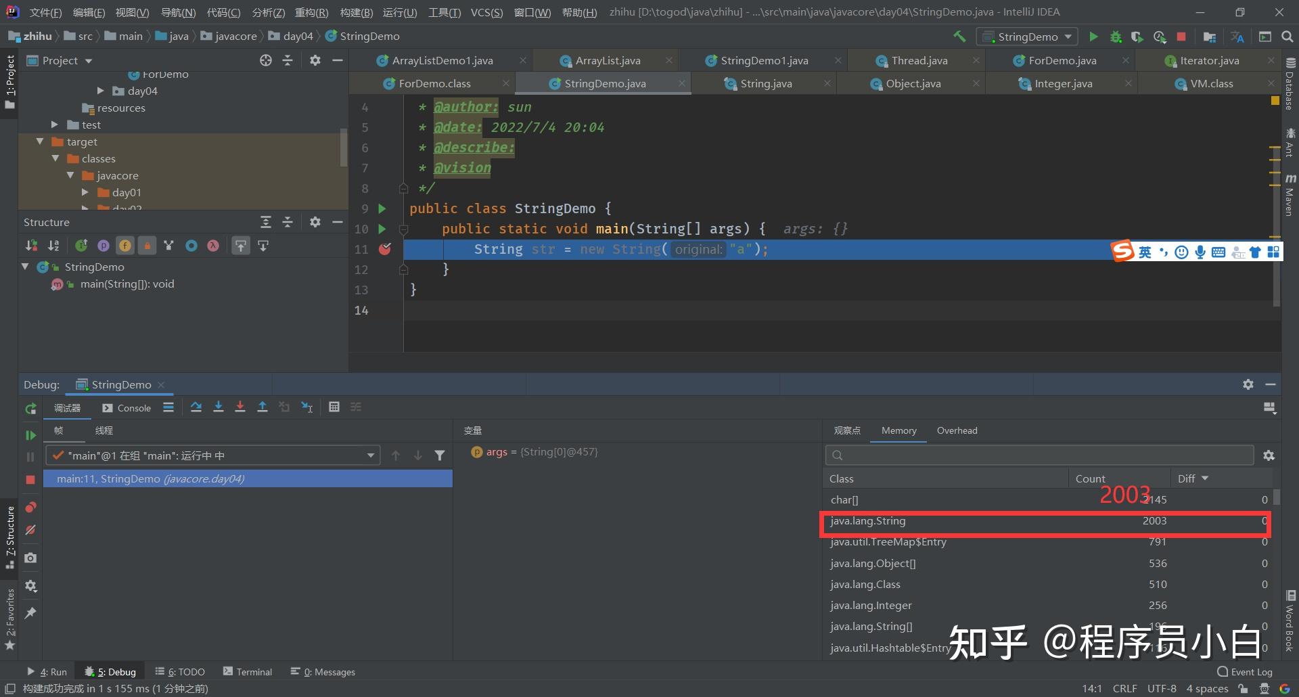Viewport: 1299px width, 697px height.
Task: Open 运行(U) menu
Action: pos(400,12)
